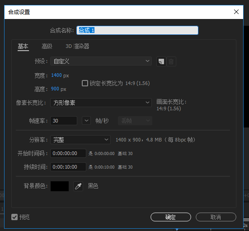Screen dimensions: 249x231
Task: Click the 确定 button
Action: (171, 217)
